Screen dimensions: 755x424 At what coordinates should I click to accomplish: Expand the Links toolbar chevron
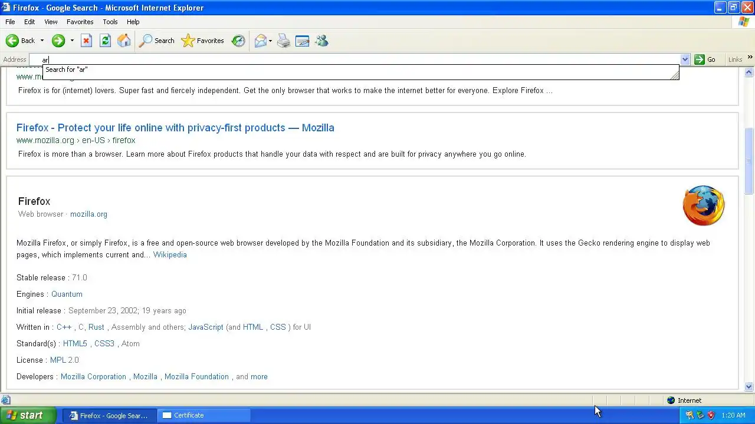tap(750, 58)
